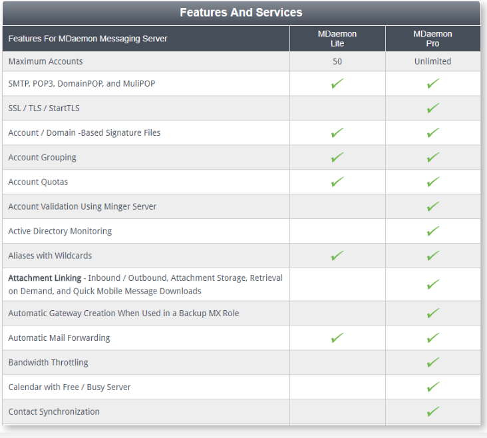Select the MDaemon Lite column header

click(337, 39)
